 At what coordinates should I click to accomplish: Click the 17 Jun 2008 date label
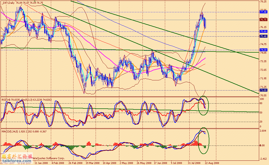(160, 163)
